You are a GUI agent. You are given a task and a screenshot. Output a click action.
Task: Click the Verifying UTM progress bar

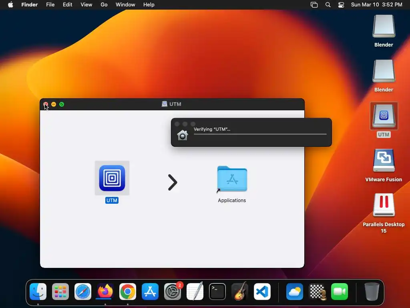[260, 134]
